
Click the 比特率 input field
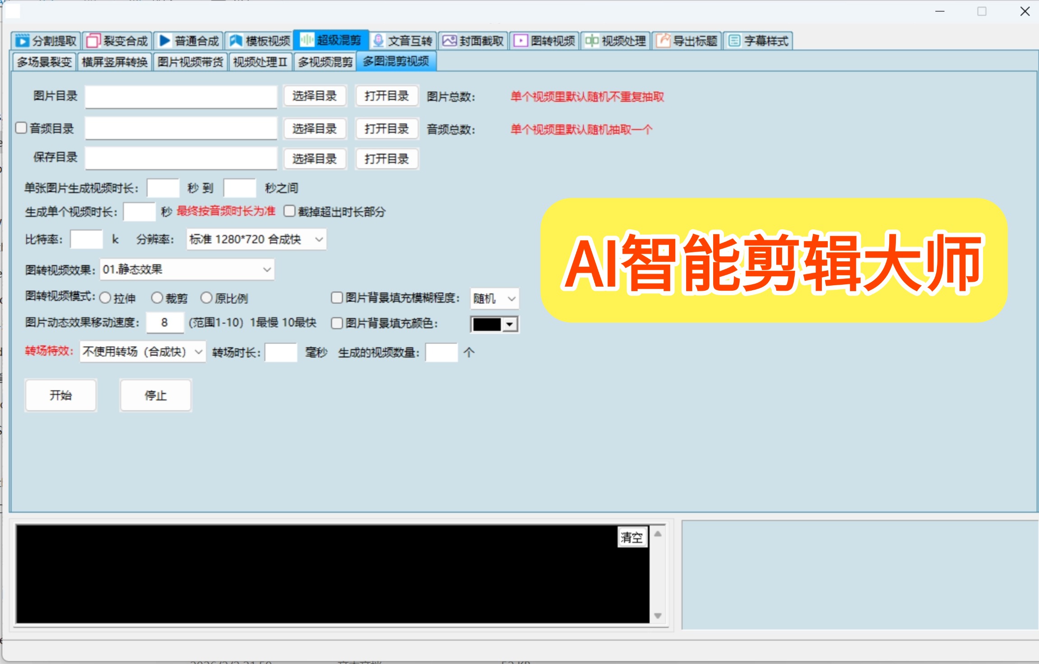coord(86,240)
